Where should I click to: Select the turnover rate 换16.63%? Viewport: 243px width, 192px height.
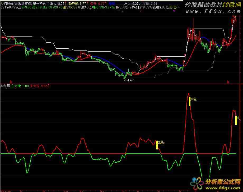145,7
